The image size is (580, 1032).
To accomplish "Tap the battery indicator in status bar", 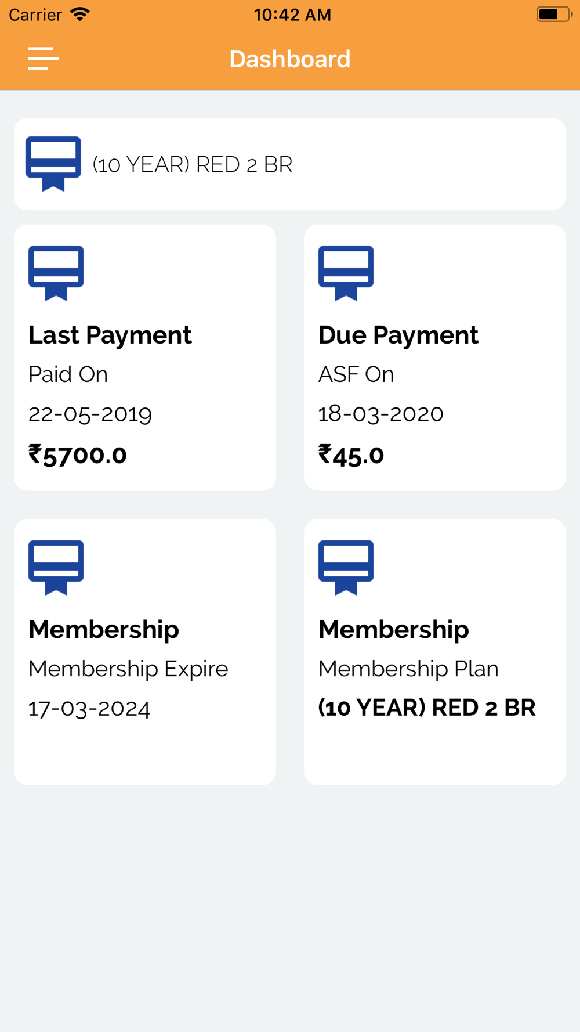I will click(x=554, y=14).
